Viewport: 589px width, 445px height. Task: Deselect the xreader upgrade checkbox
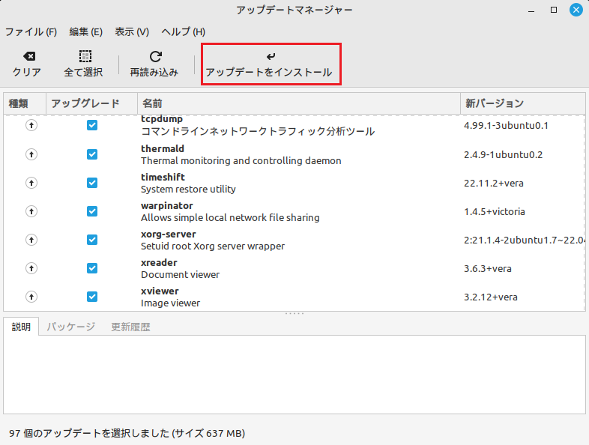[92, 268]
